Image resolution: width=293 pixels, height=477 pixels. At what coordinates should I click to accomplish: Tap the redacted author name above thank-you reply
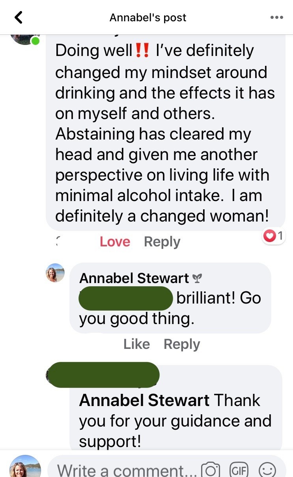[x=103, y=375]
